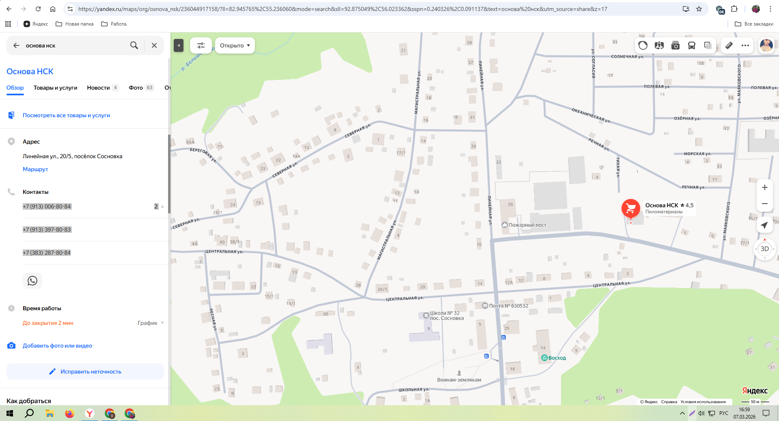Switch to the Товары и услуги tab
The width and height of the screenshot is (779, 421).
tap(55, 88)
